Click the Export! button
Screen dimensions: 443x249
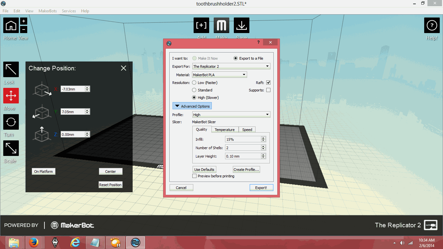261,188
